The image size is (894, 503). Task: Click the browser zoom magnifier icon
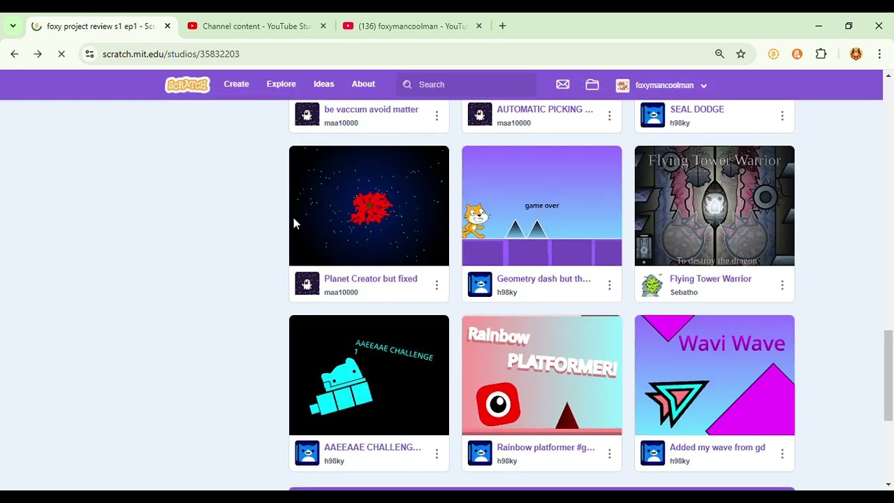click(719, 54)
